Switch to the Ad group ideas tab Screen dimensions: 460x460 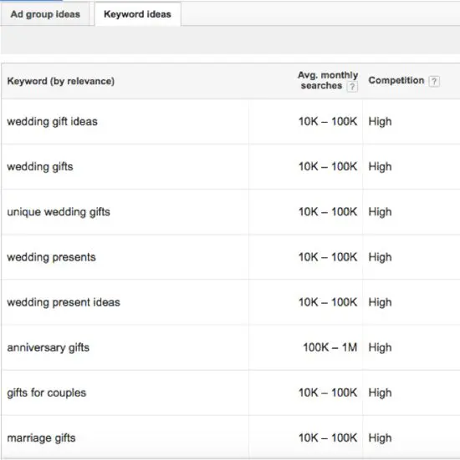(45, 14)
